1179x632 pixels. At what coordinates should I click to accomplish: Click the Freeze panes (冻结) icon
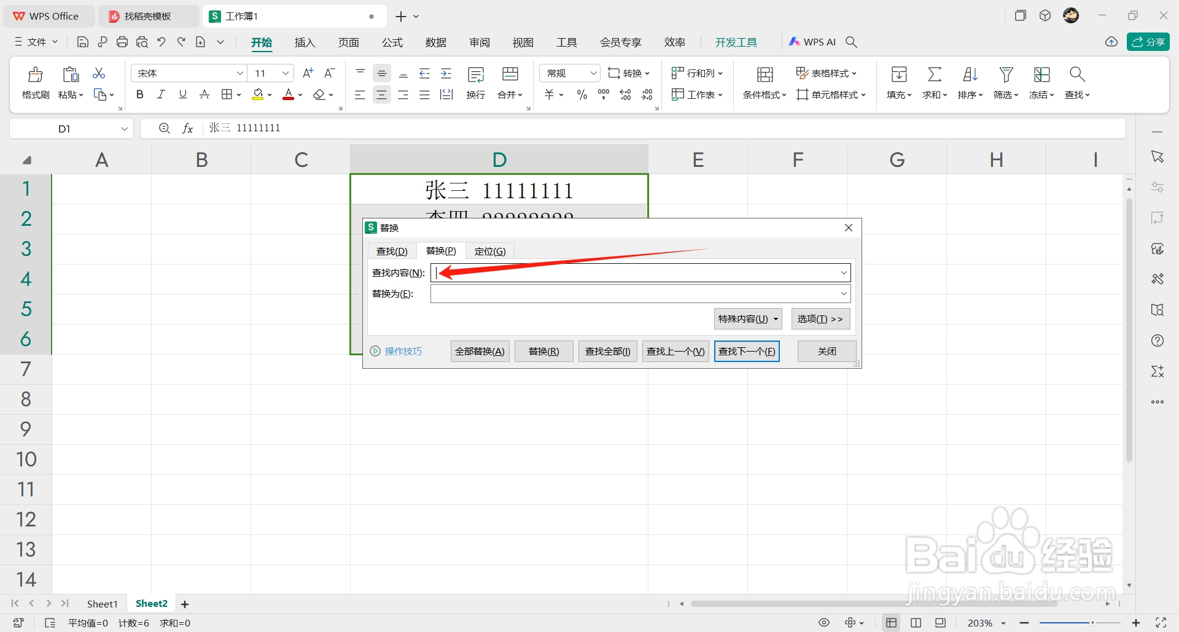(1042, 75)
